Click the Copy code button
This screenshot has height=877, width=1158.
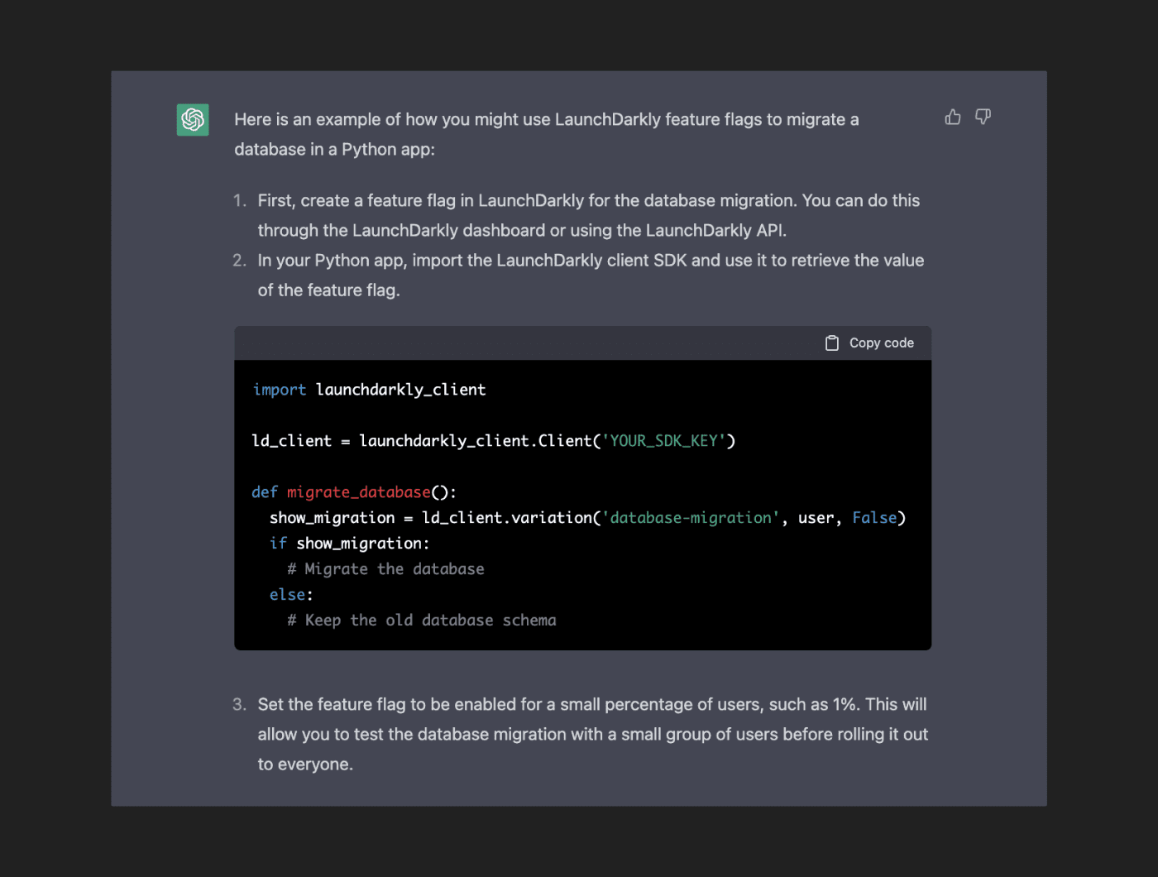point(881,342)
